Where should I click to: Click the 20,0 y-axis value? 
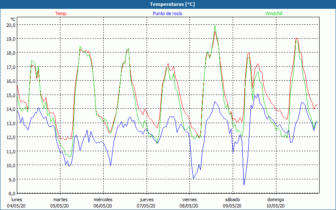(x=11, y=25)
